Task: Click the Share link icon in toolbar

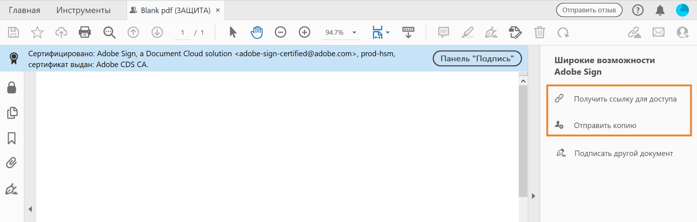Action: [634, 32]
